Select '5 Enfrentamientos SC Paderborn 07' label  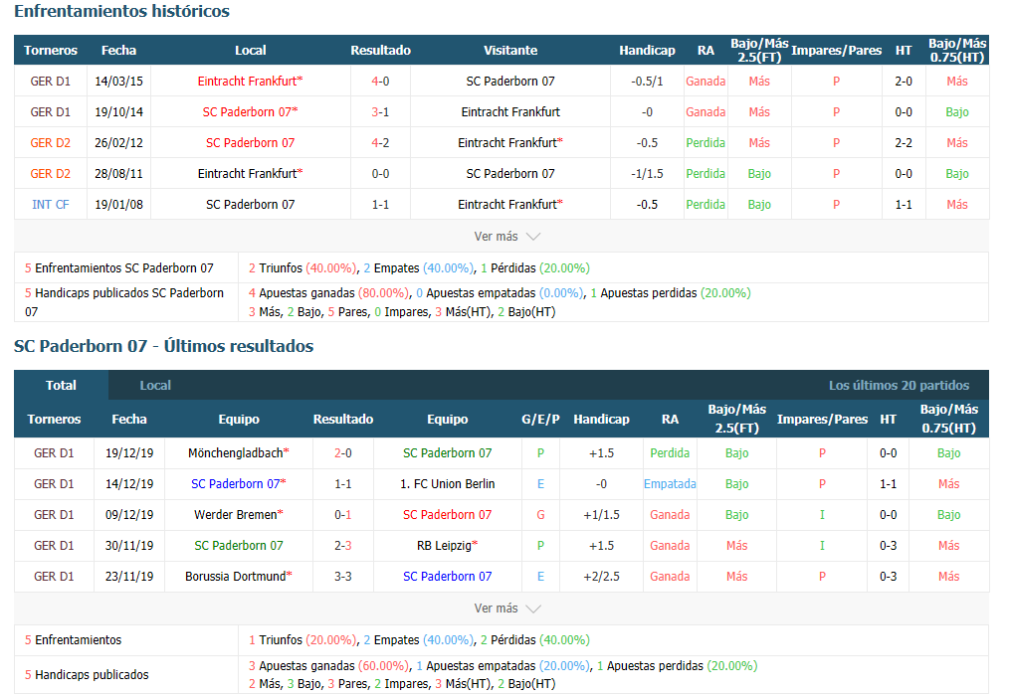[x=119, y=267]
